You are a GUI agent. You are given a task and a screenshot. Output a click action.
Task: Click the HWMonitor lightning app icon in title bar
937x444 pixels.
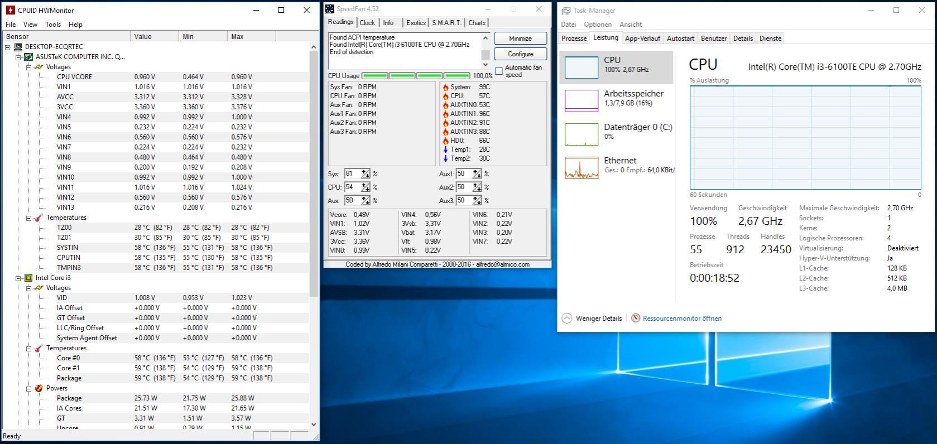pyautogui.click(x=10, y=10)
